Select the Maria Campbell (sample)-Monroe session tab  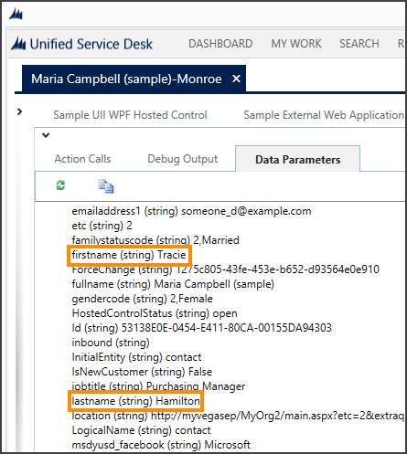[126, 79]
